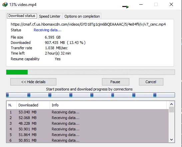Click the connection list scrollbar thumb
182x147 pixels.
point(171,109)
